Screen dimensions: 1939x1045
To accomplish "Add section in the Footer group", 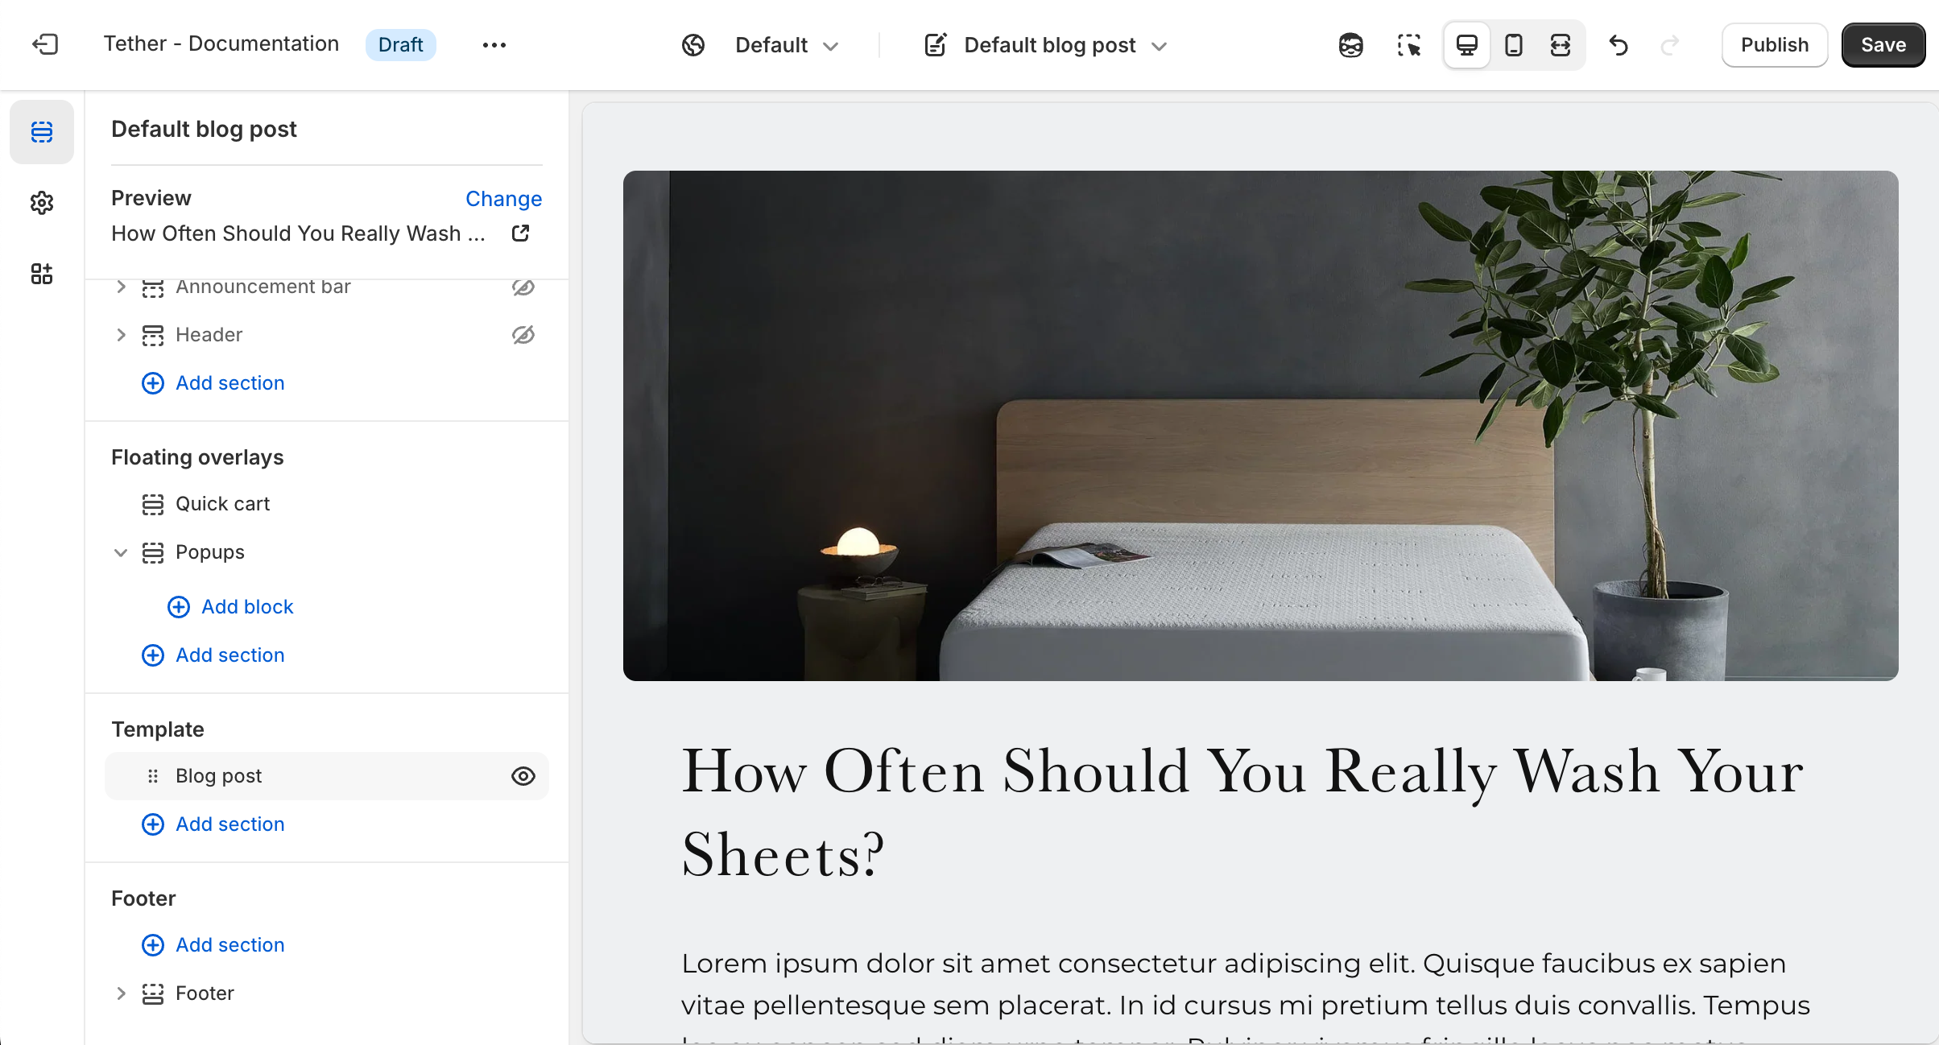I will 213,945.
